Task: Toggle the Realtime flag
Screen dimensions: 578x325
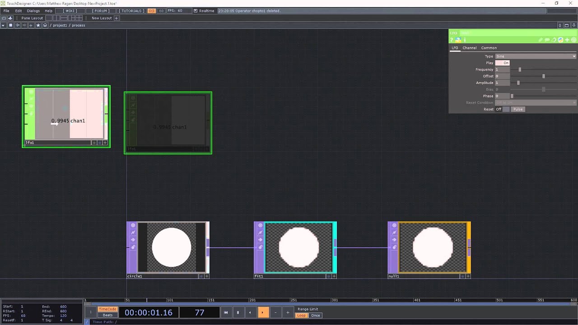Action: (196, 11)
